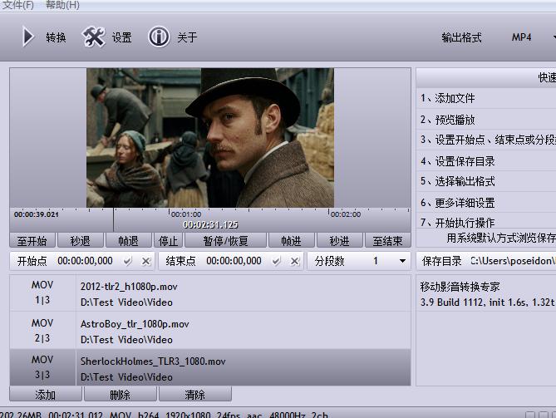Expand the 分段数 segment count dropdown
This screenshot has height=418, width=556.
402,261
